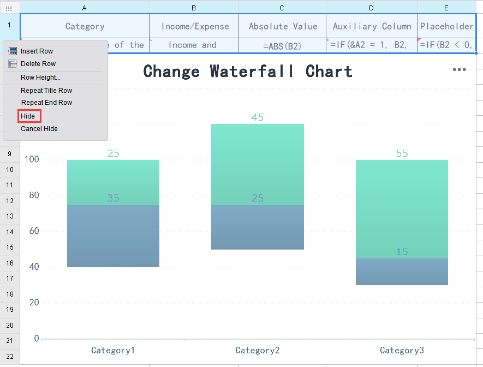Select column A header

[x=84, y=8]
